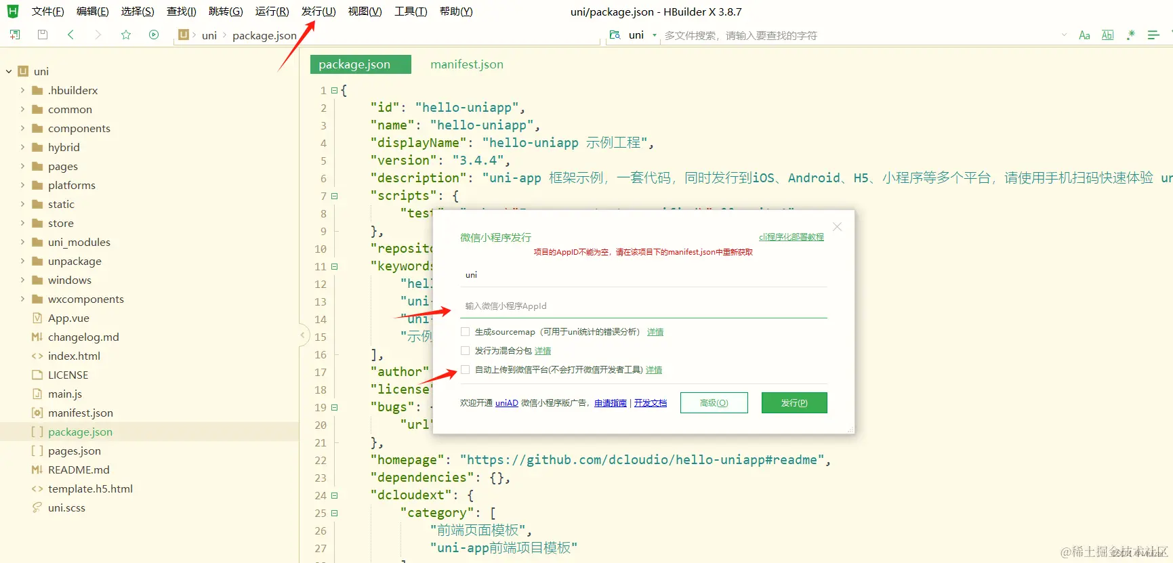Click the 高级(O) advanced button
Image resolution: width=1173 pixels, height=563 pixels.
pos(714,402)
